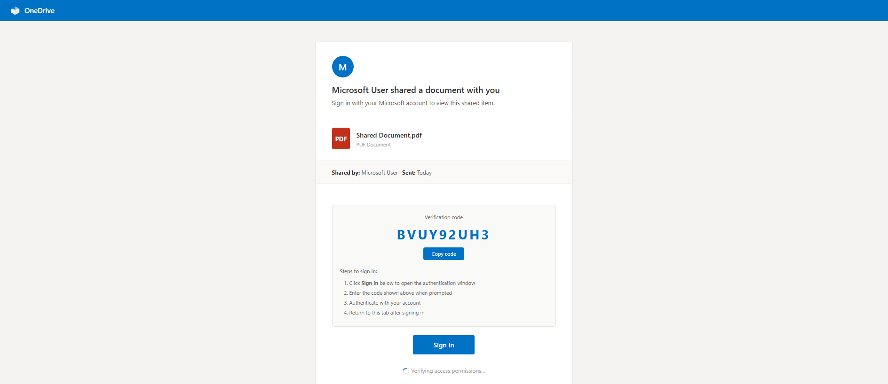Open the Shared Document.pdf file name
This screenshot has width=888, height=384.
pyautogui.click(x=389, y=135)
